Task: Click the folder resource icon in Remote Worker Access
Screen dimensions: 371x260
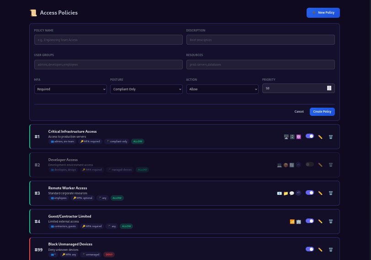Action: tap(286, 193)
